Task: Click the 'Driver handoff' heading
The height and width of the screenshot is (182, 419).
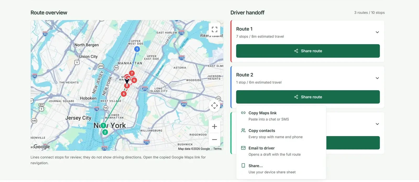Action: (x=247, y=13)
